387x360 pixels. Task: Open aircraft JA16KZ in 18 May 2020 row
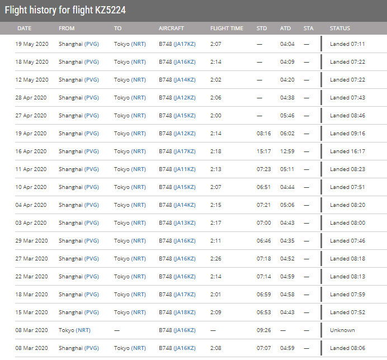click(185, 62)
